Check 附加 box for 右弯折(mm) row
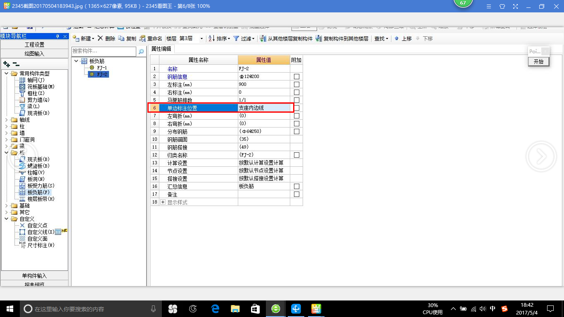This screenshot has height=317, width=564. click(296, 124)
